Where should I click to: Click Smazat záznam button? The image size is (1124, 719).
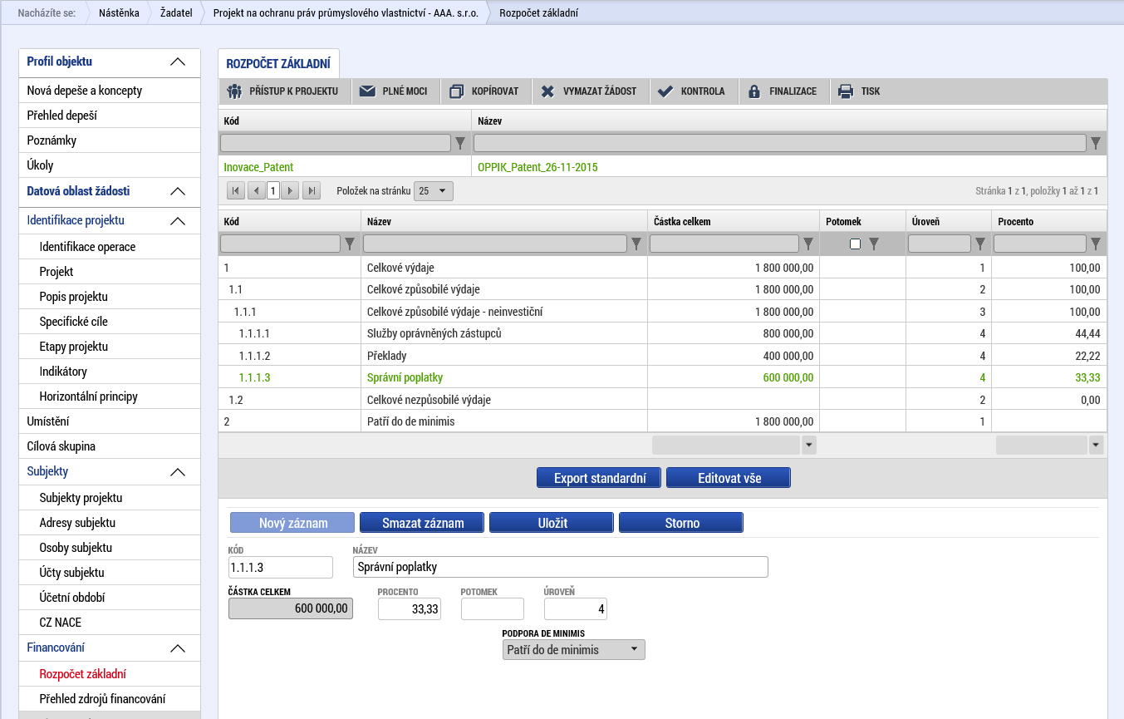click(422, 523)
